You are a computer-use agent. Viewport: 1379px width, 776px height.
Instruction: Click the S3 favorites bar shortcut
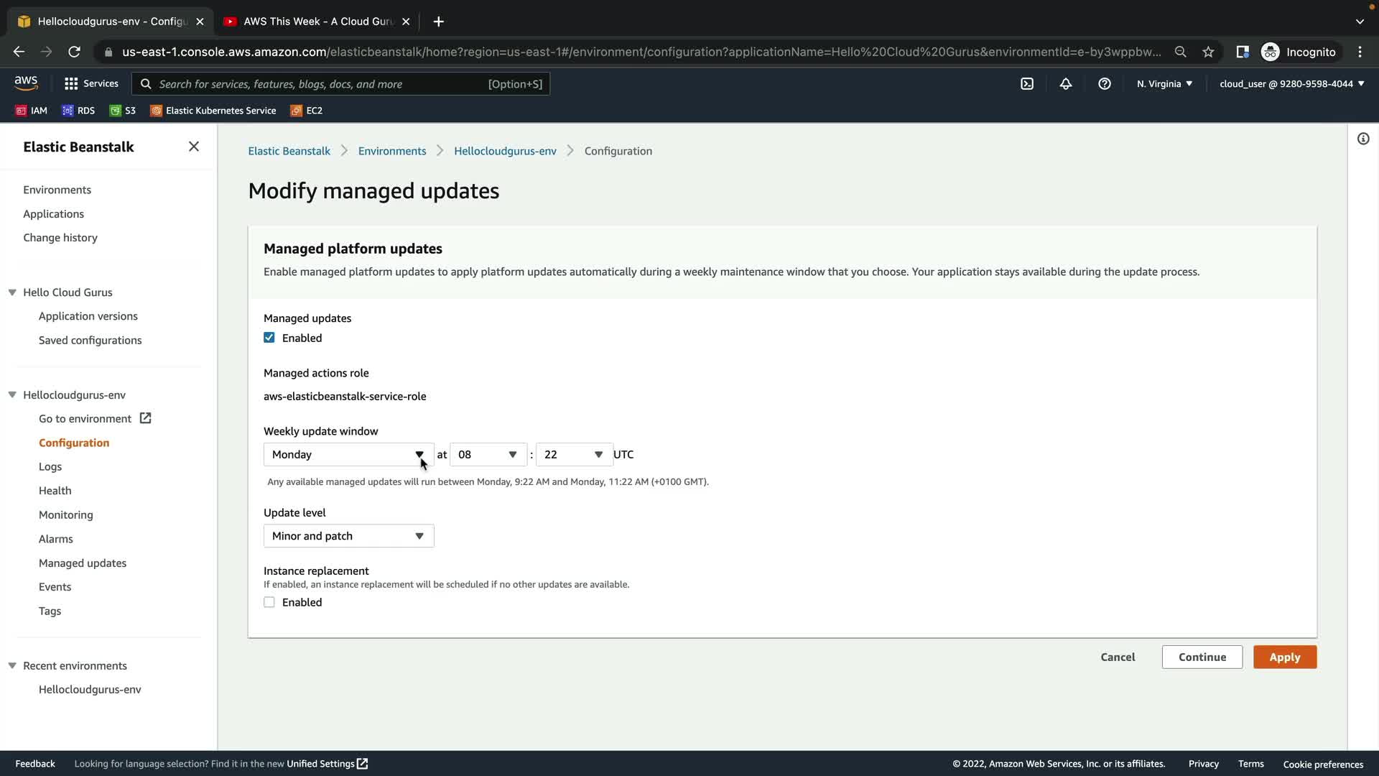(123, 111)
